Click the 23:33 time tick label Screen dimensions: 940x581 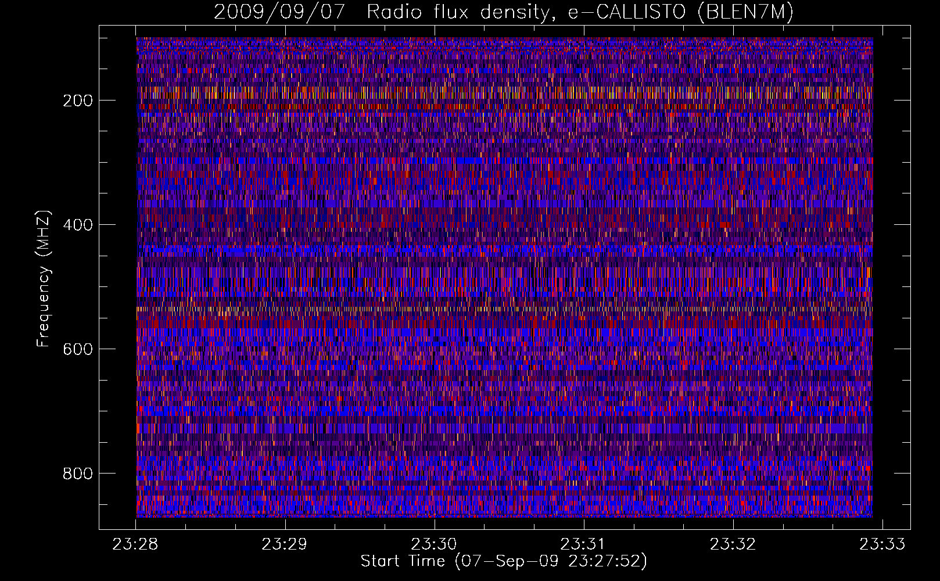click(882, 544)
